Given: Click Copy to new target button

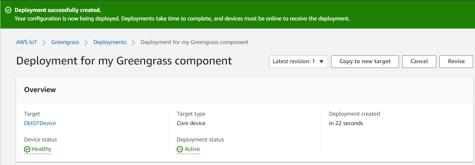Looking at the screenshot, I should tap(365, 62).
